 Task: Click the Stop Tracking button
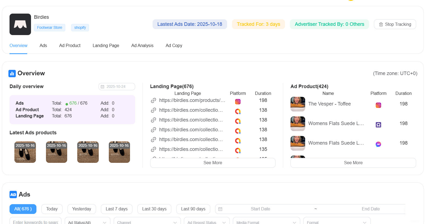point(395,24)
